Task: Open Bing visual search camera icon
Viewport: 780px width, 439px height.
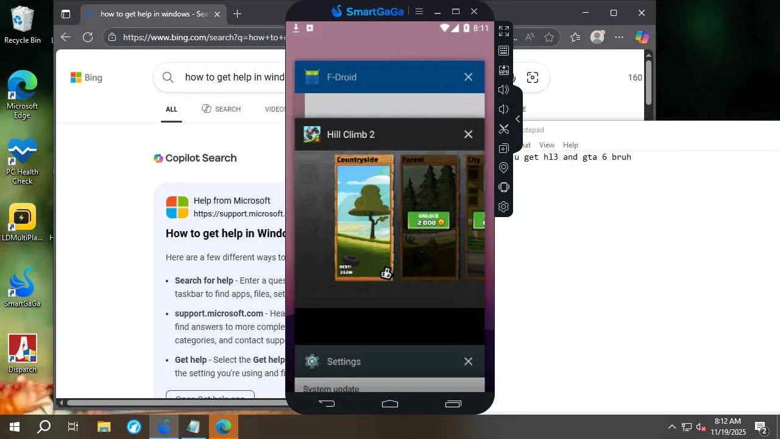Action: pos(533,77)
